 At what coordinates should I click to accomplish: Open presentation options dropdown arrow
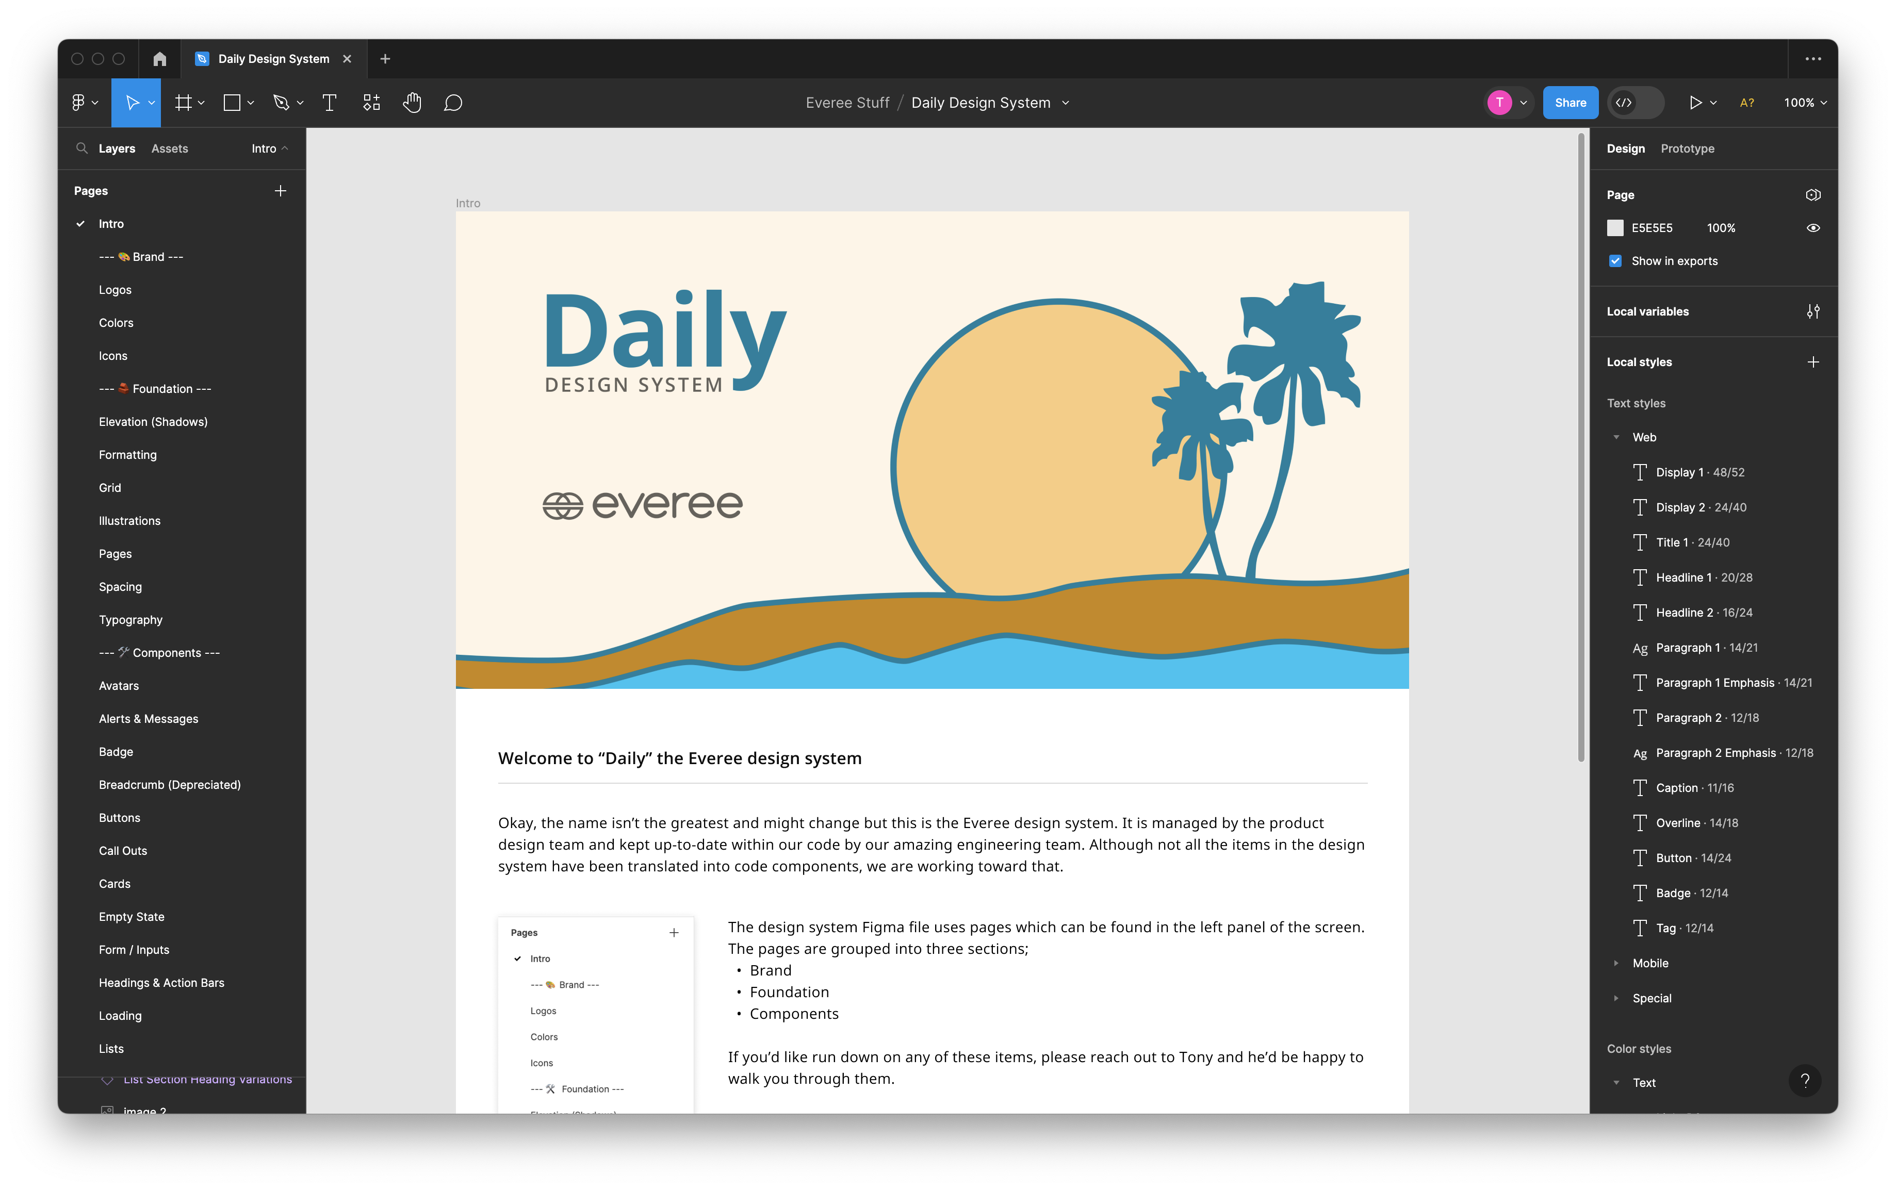point(1712,103)
